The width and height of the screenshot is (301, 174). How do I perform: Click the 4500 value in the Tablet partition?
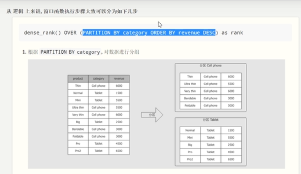[231, 152]
